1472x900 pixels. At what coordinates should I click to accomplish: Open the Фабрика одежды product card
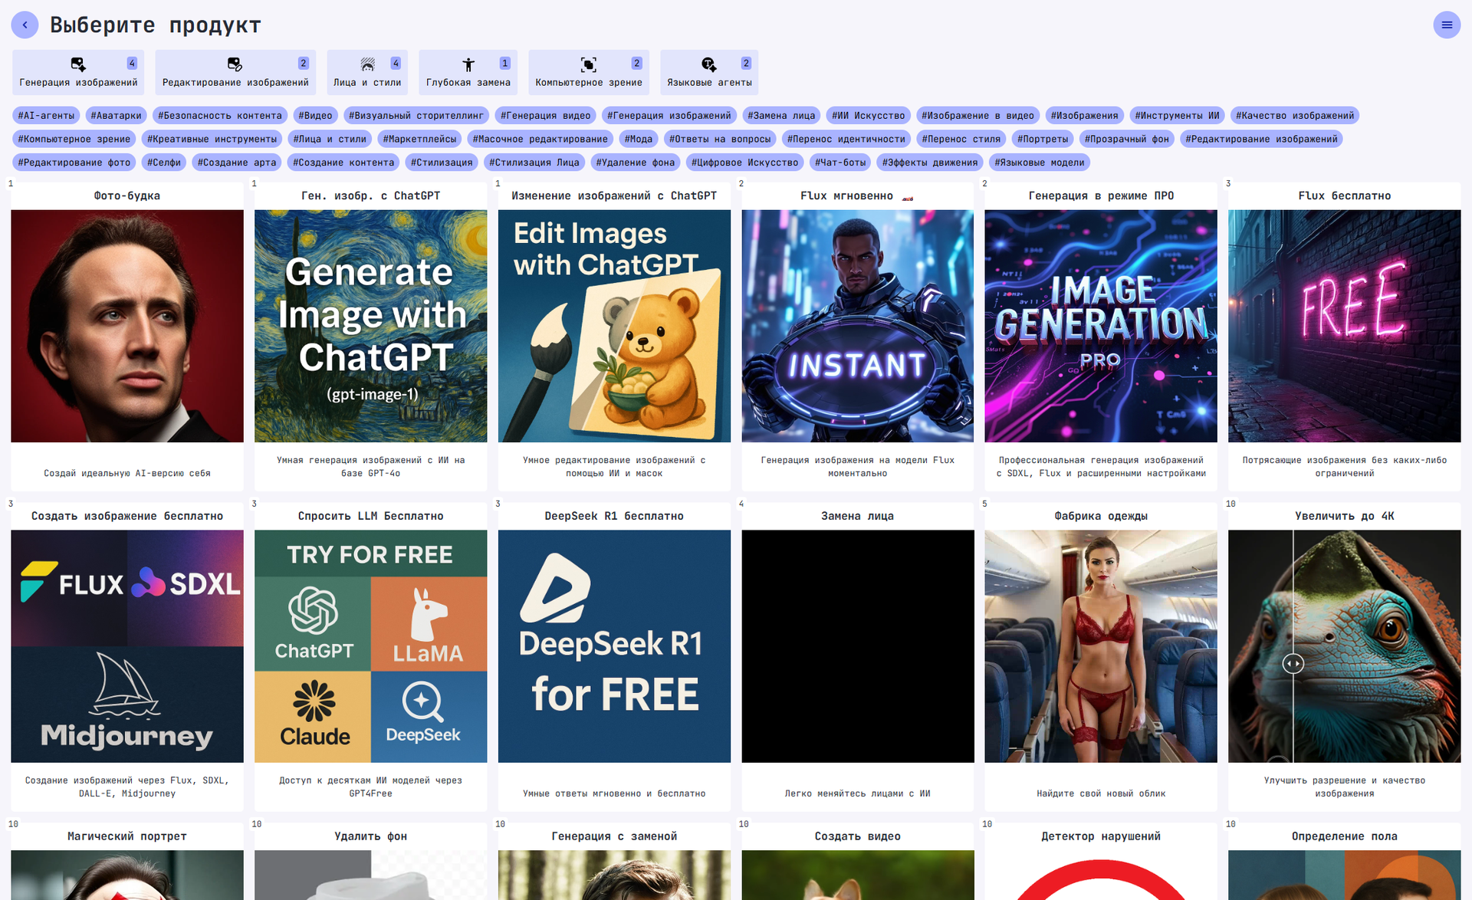click(x=1101, y=657)
